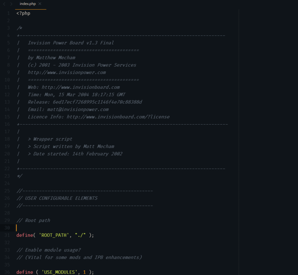The height and width of the screenshot is (275, 298).
Task: Click the invisionboard.com/?license URL
Action: (x=118, y=117)
